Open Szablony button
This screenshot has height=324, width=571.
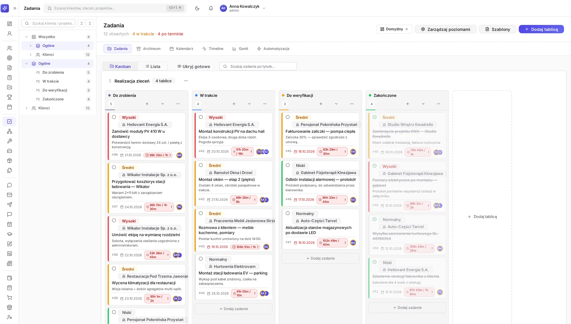click(497, 29)
